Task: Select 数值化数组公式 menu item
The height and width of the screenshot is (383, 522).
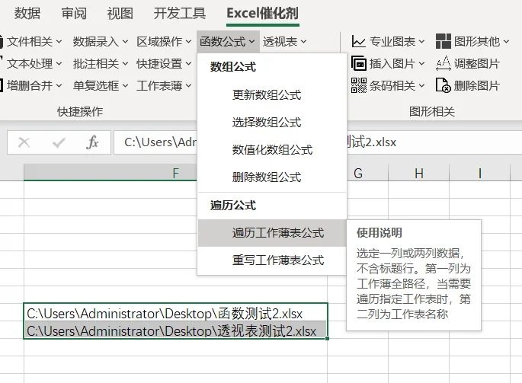Action: click(272, 150)
